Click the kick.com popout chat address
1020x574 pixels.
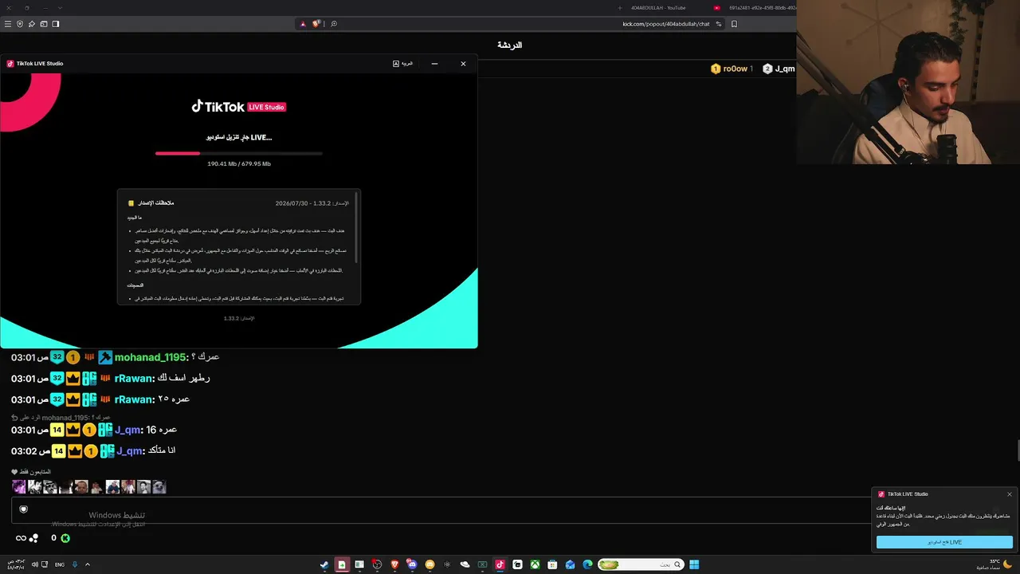pyautogui.click(x=665, y=24)
